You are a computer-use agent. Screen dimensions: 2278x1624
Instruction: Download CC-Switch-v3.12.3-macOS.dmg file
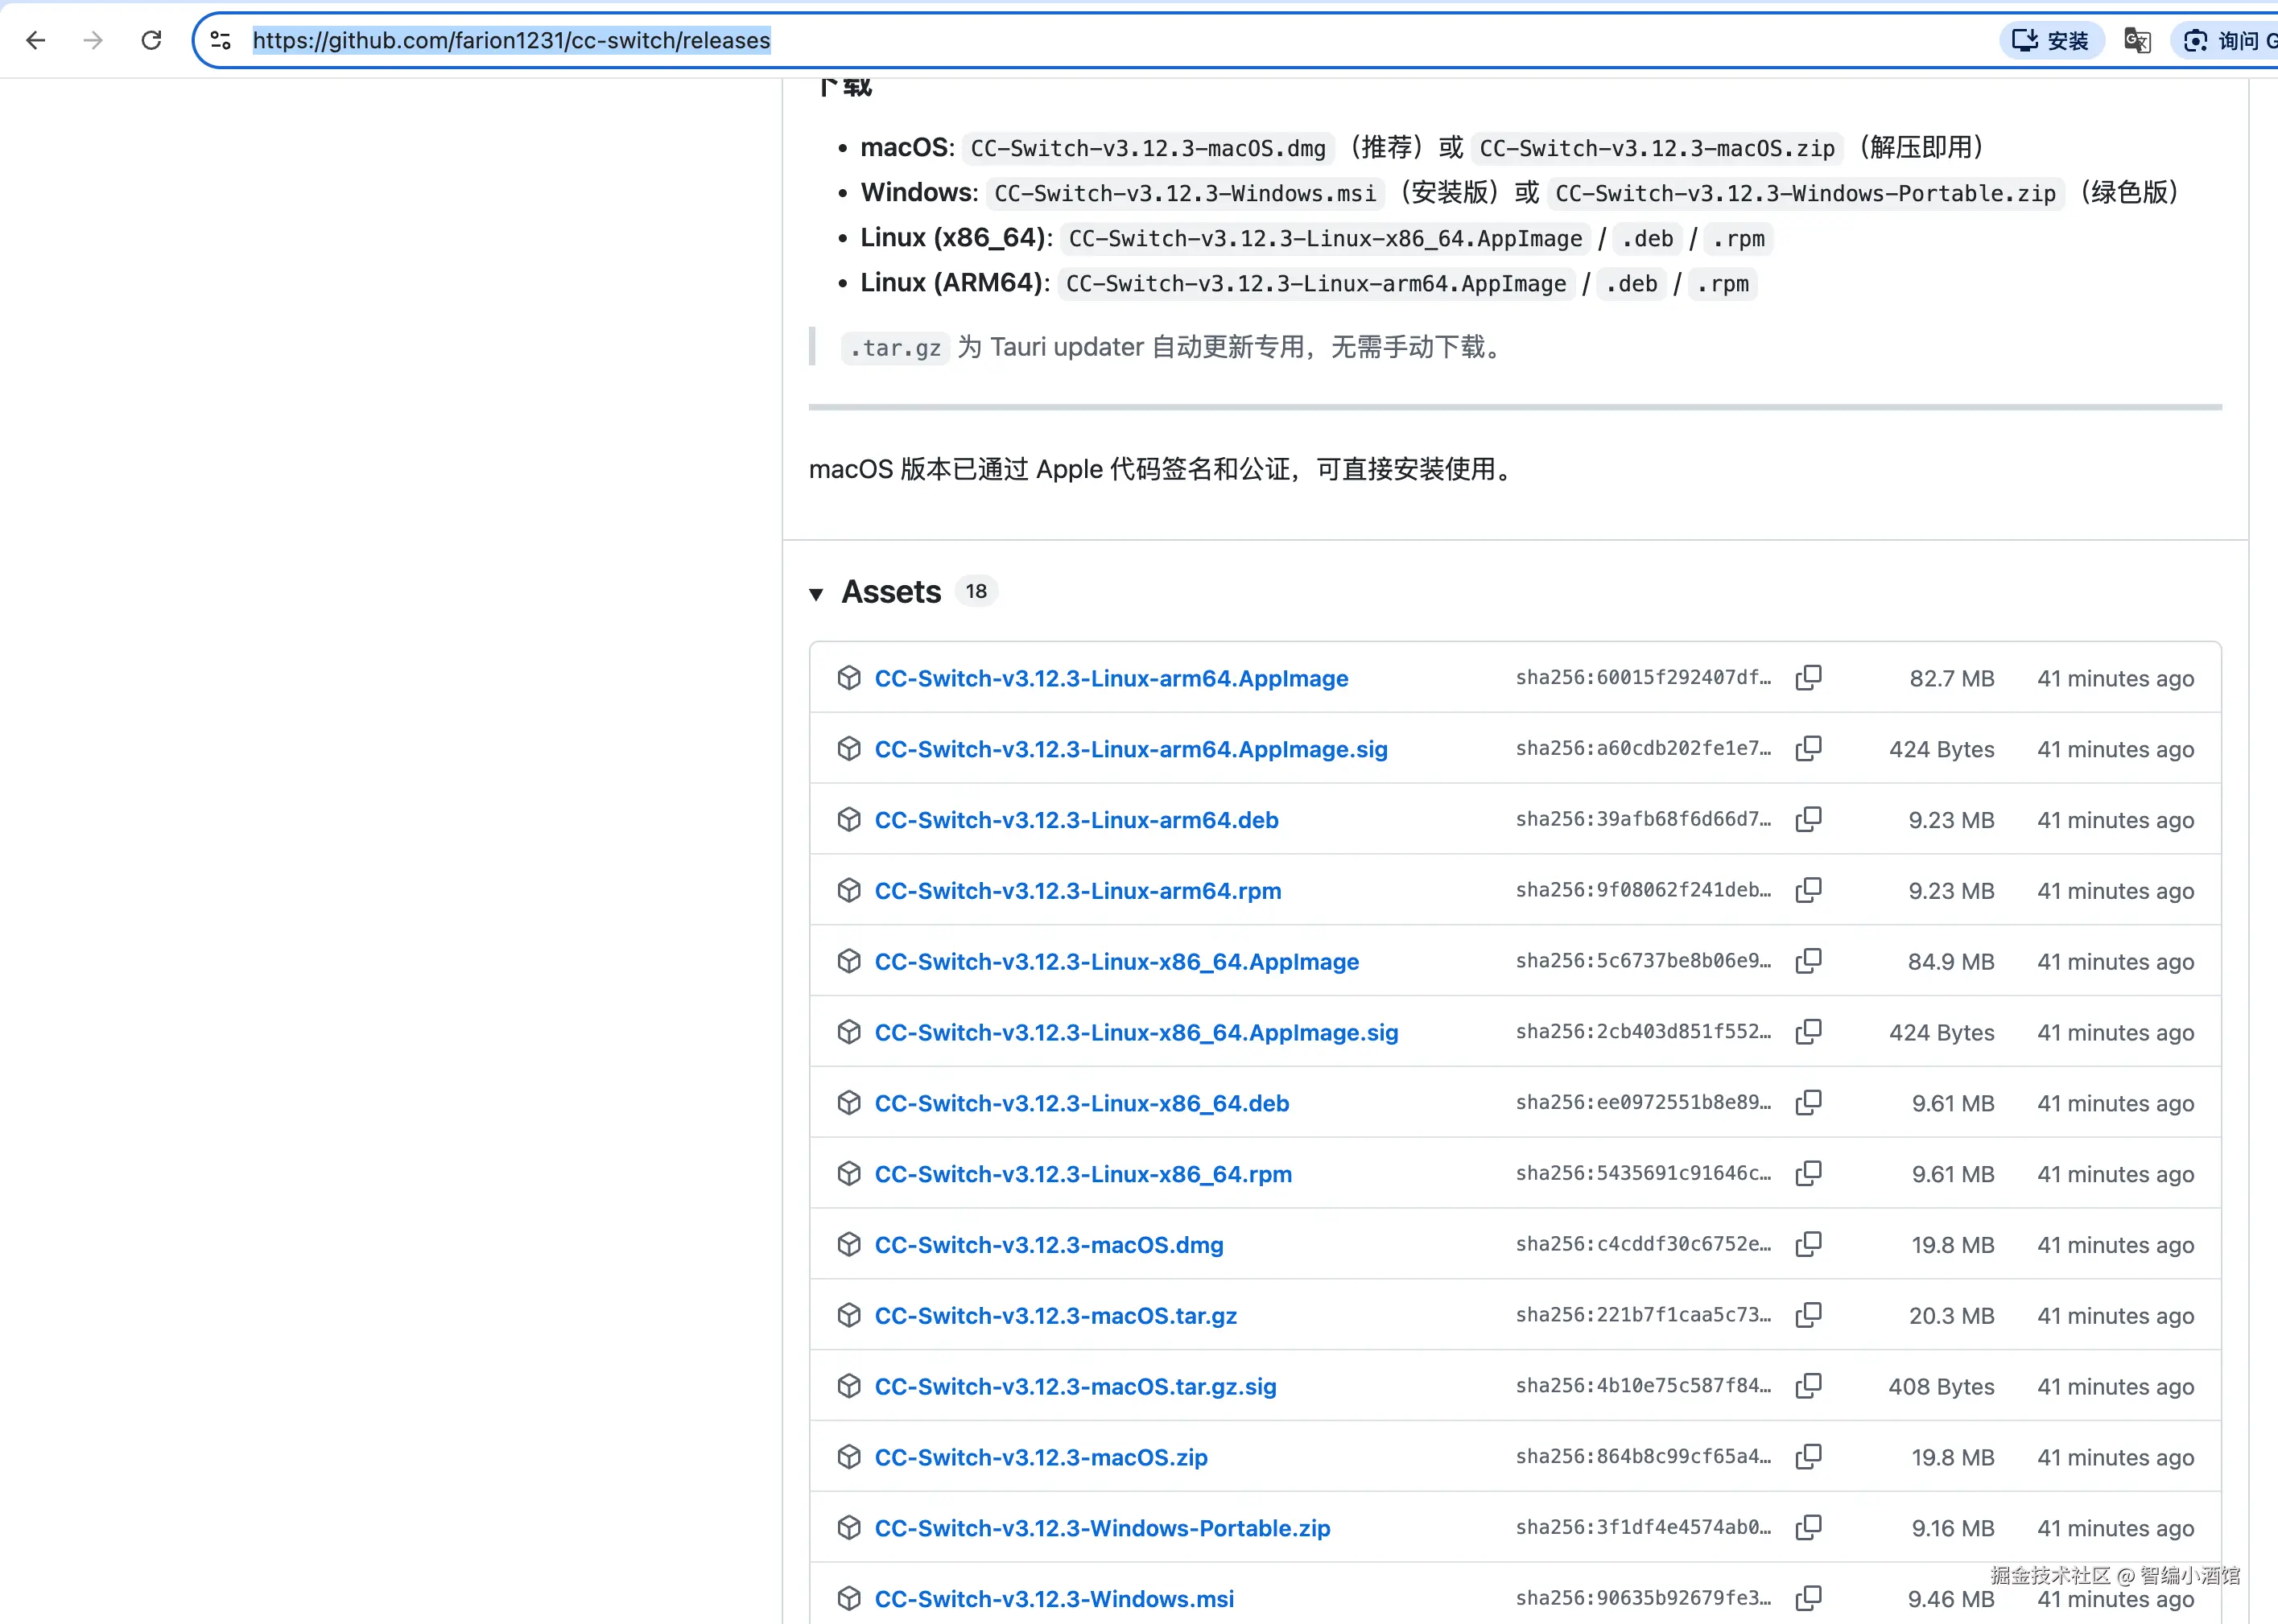(x=1048, y=1245)
